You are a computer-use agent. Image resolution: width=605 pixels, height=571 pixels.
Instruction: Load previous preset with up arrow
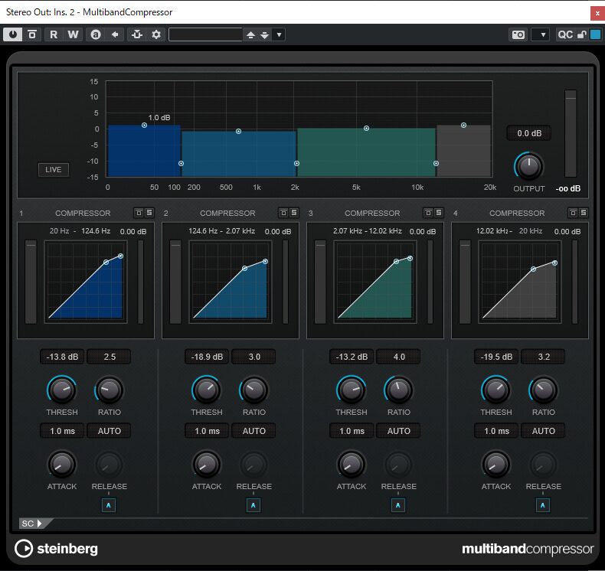(x=250, y=35)
